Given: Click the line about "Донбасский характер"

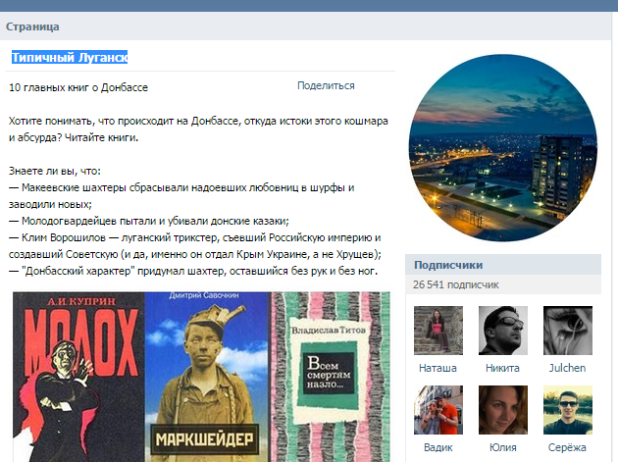Looking at the screenshot, I should (193, 271).
